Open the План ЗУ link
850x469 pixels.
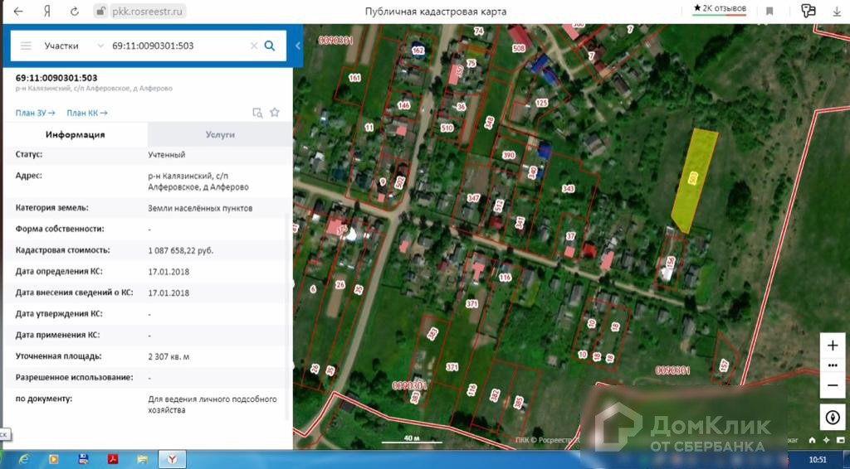pos(35,113)
